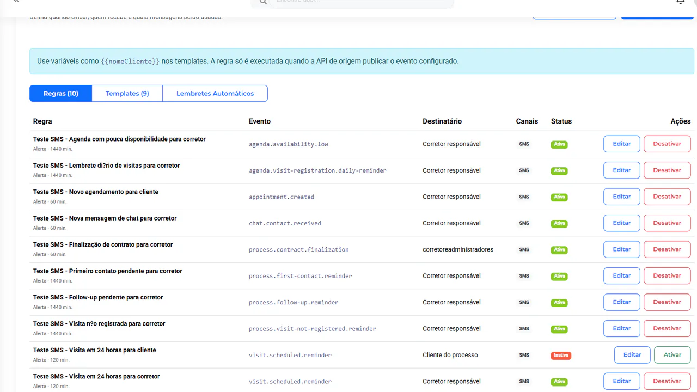Click rule name Teste SMS - Visita em 24 horas para cliente
The width and height of the screenshot is (697, 392).
point(95,350)
